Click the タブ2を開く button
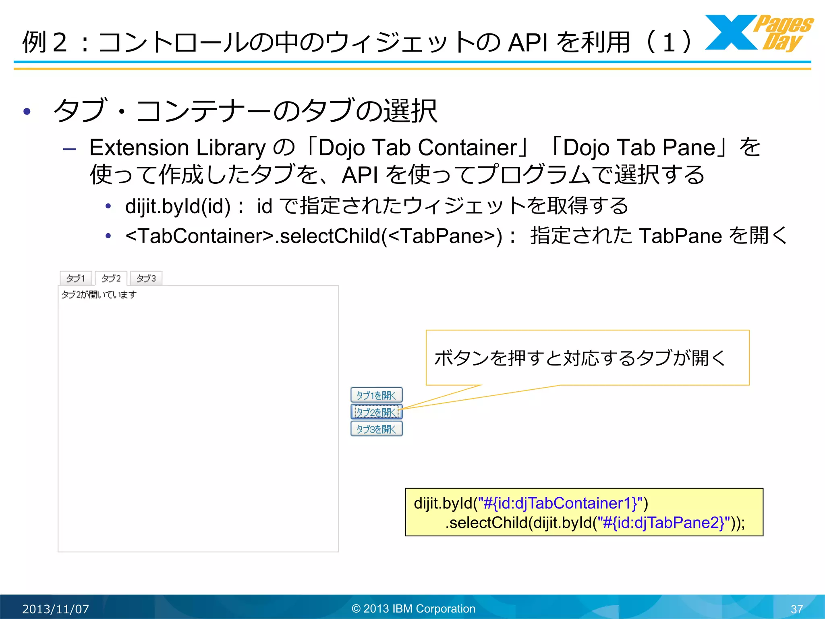Screen dimensions: 825x619 pos(376,412)
